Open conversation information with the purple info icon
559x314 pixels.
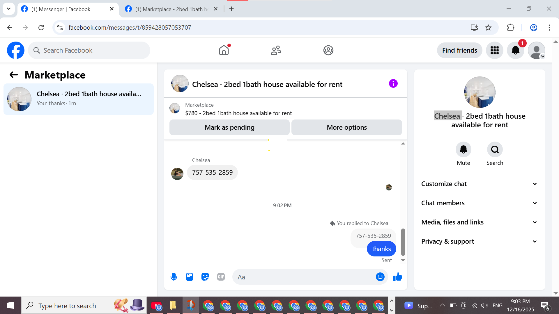[393, 84]
